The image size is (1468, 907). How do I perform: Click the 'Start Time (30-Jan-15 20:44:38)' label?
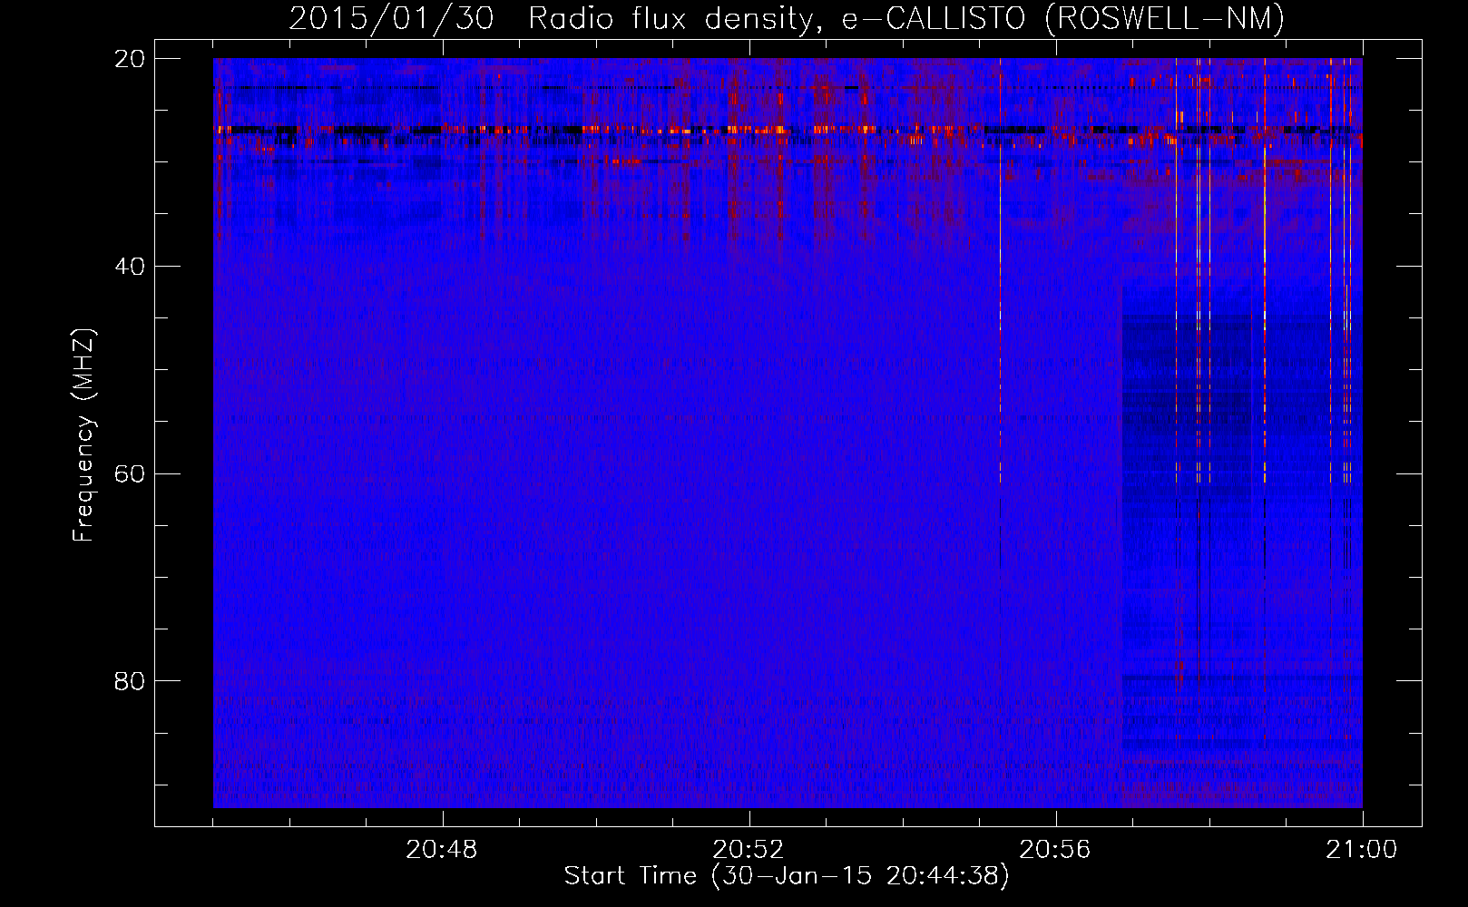coord(787,876)
